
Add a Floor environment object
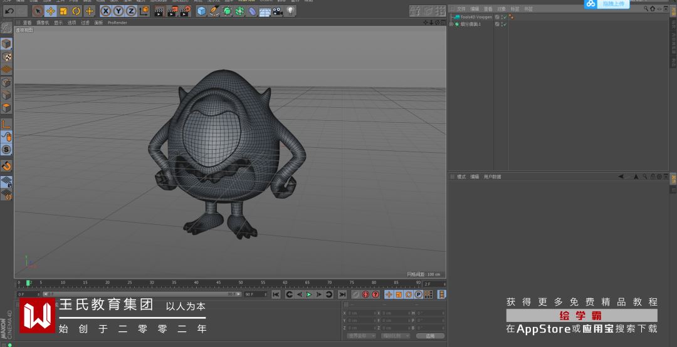click(x=265, y=12)
